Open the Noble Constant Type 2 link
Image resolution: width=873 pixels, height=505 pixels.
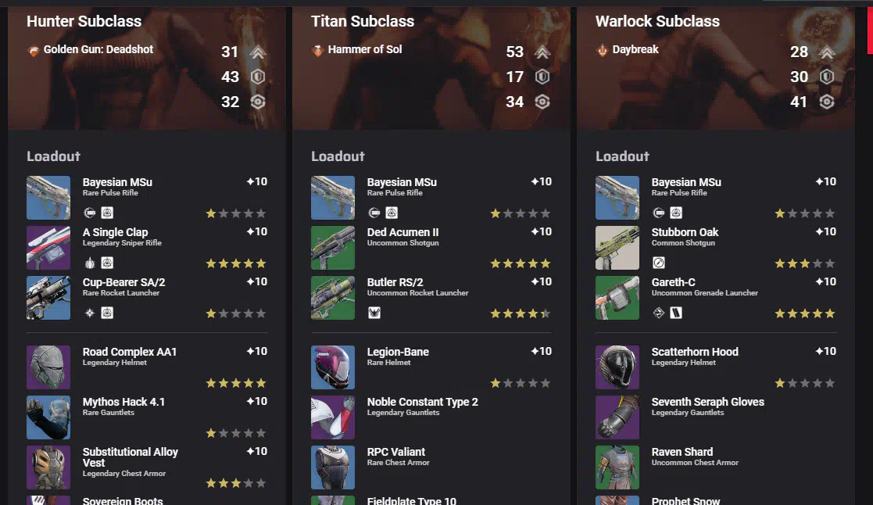(x=423, y=402)
